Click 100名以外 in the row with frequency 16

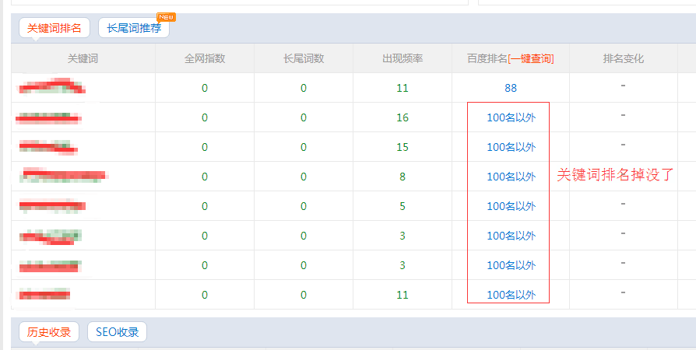(511, 117)
